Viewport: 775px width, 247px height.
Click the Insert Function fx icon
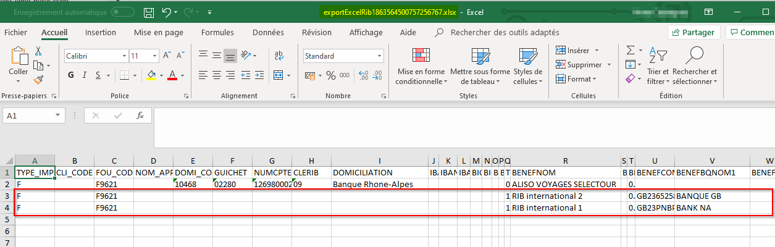pyautogui.click(x=140, y=115)
